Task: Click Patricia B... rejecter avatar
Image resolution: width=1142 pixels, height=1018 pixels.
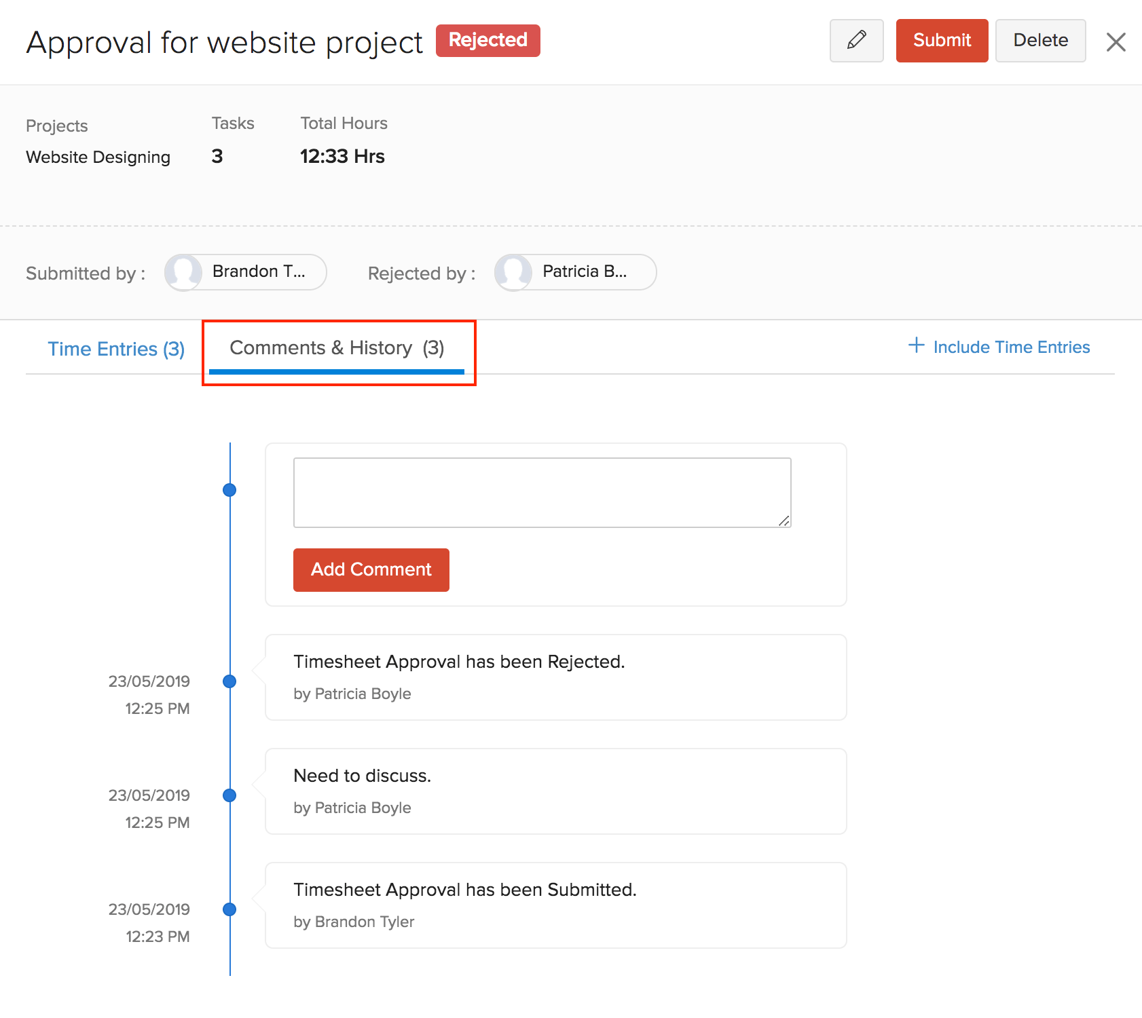Action: pos(514,272)
